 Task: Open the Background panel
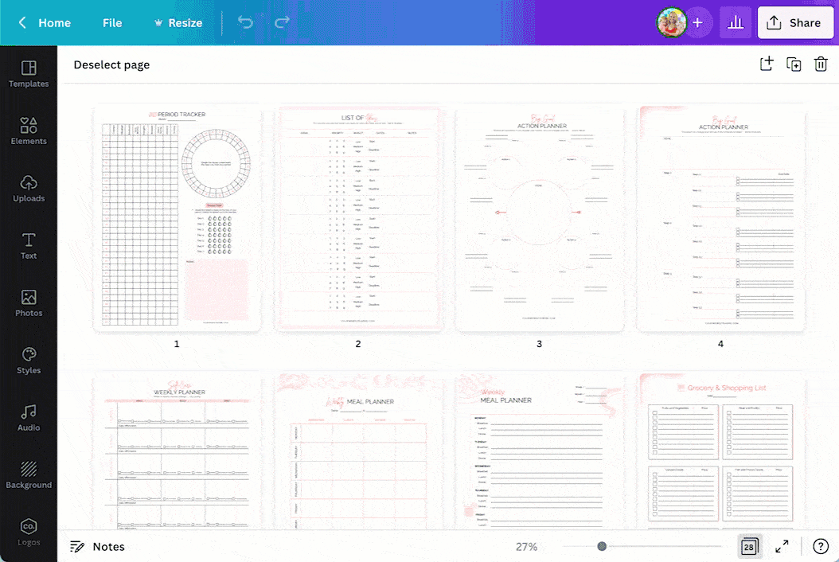click(29, 474)
